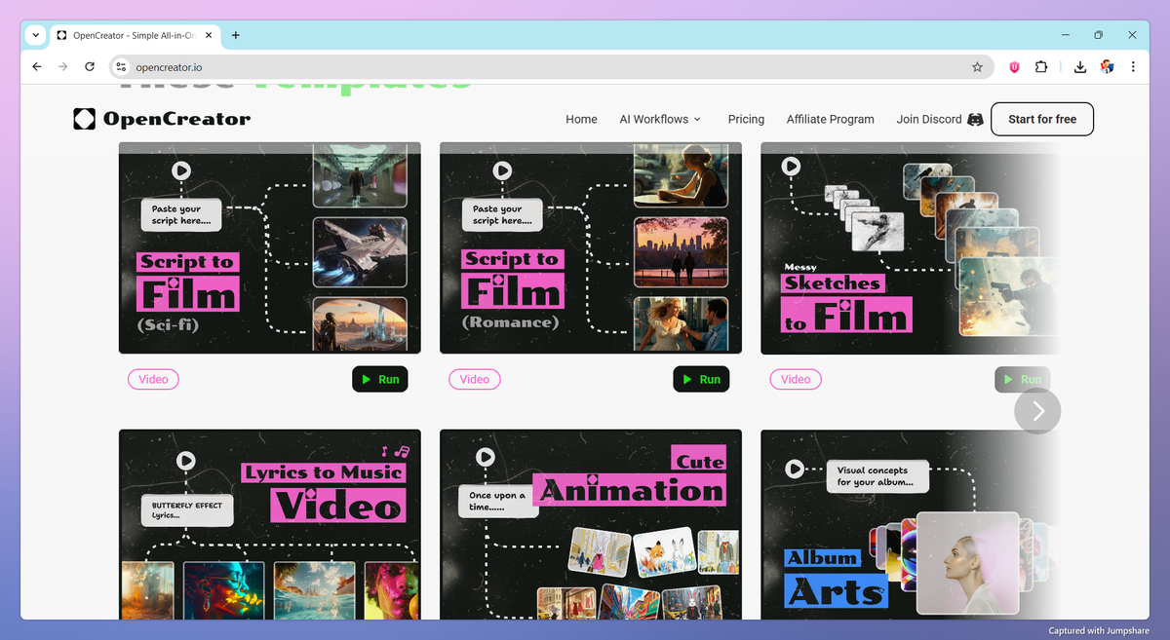1170x640 pixels.
Task: Open the browser Downloads icon
Action: click(1078, 66)
